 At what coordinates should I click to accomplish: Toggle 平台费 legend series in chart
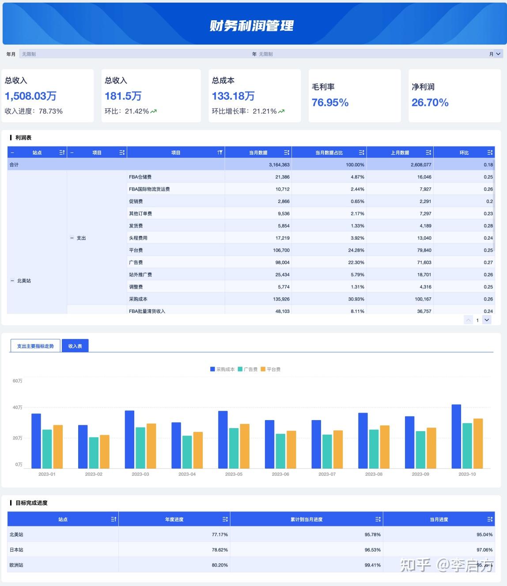pos(271,369)
